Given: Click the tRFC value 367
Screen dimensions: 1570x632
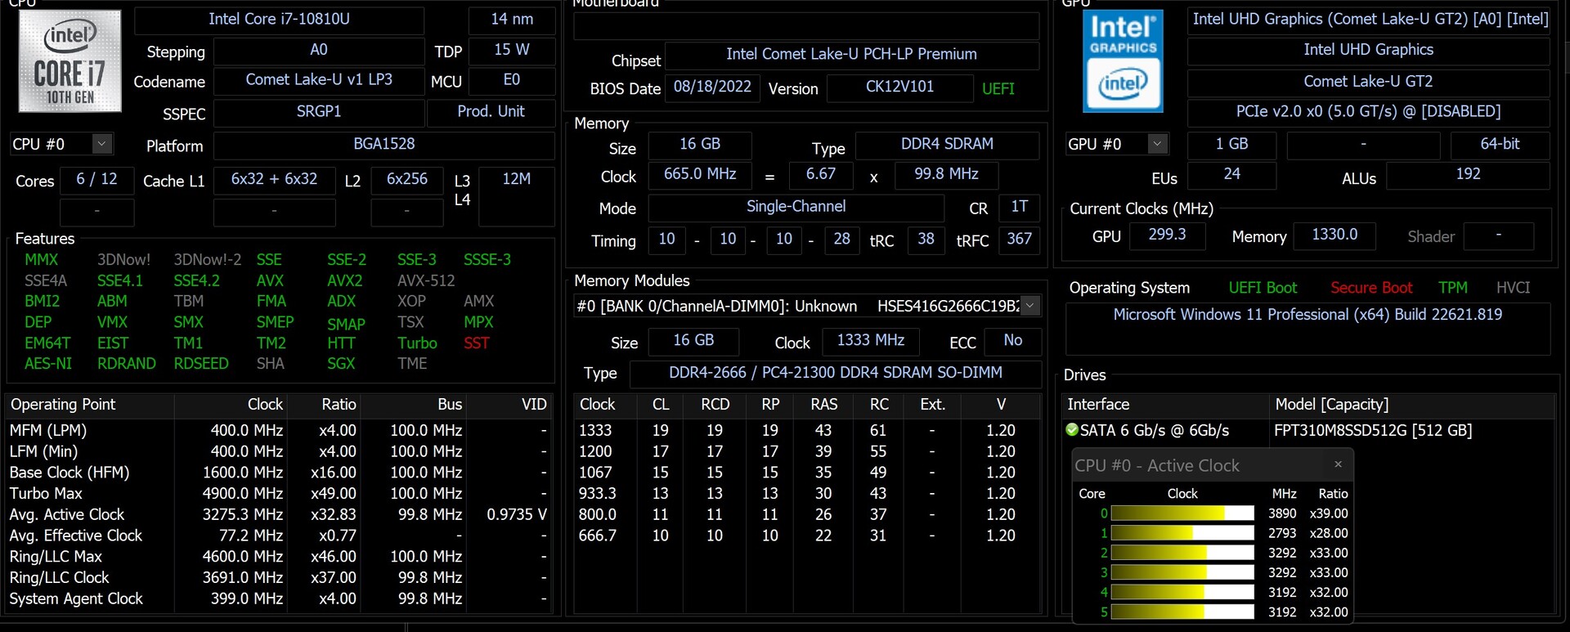Looking at the screenshot, I should tap(1019, 240).
